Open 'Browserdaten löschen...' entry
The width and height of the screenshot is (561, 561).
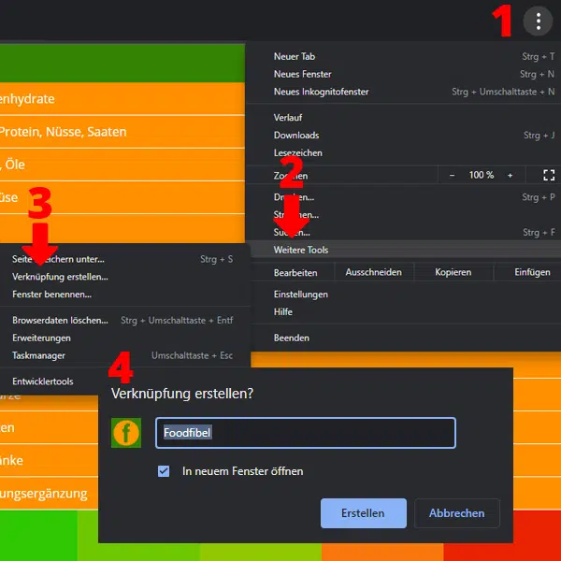(x=60, y=320)
